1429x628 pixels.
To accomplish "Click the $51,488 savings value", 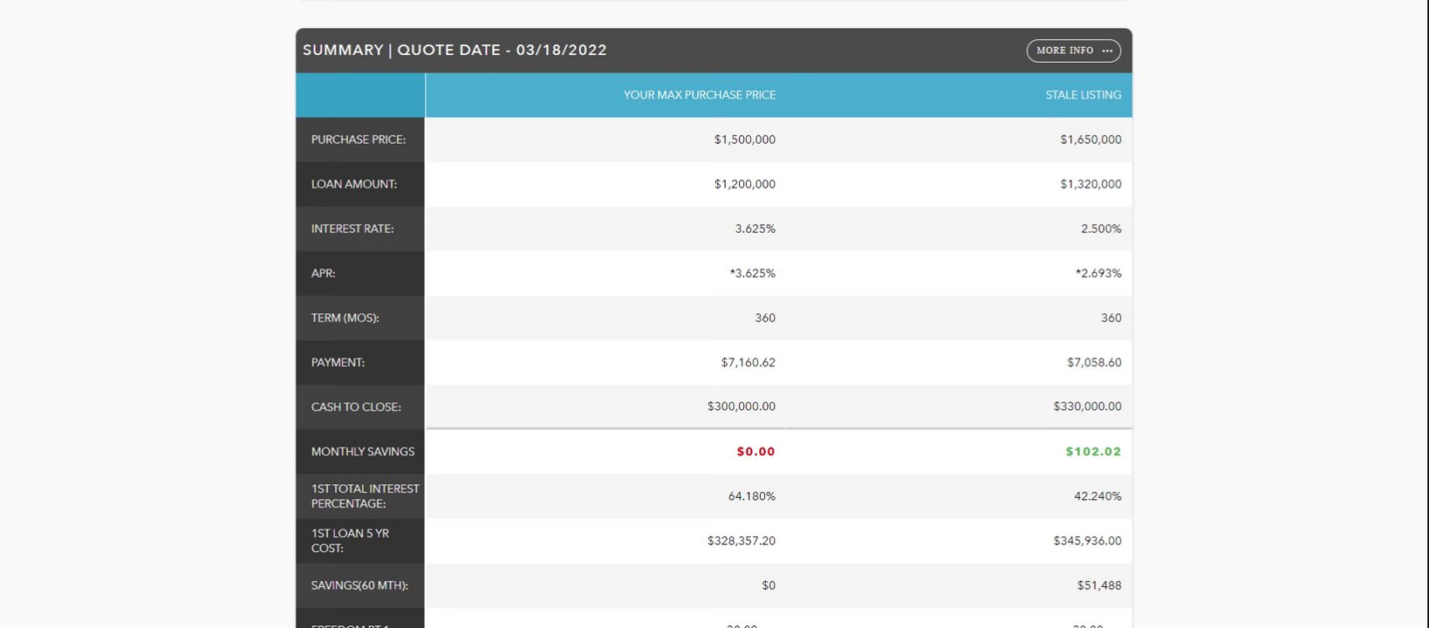I will (x=1098, y=585).
